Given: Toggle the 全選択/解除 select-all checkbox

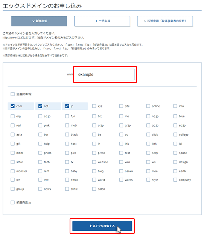Looking at the screenshot, I should point(13,94).
